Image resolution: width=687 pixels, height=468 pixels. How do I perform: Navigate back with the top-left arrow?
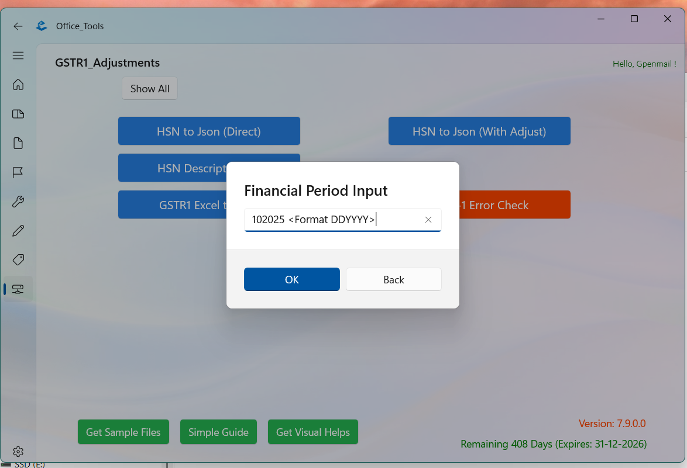click(18, 26)
